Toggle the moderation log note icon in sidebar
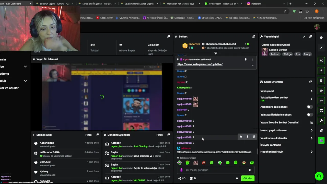Screen dimensions: 327x184 (x=321, y=80)
